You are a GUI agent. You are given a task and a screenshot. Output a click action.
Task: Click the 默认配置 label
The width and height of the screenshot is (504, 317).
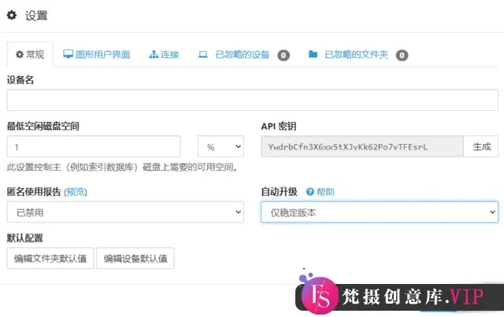24,238
